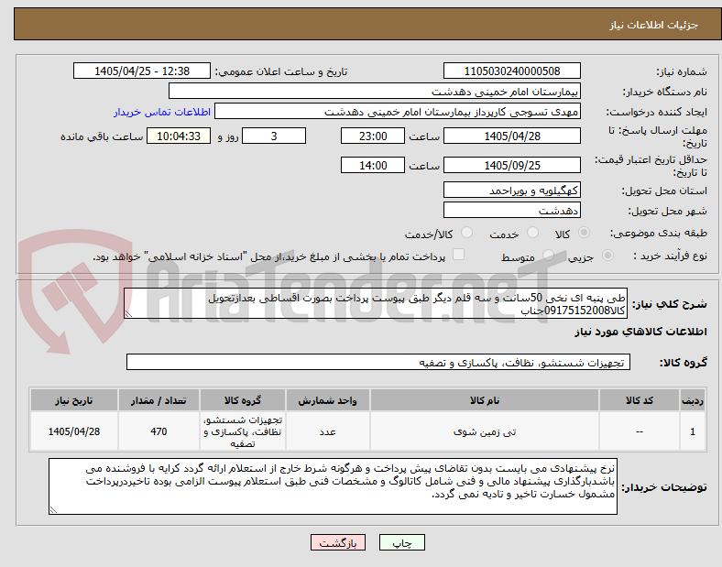This screenshot has height=567, width=722.
Task: Choose the متوسط purchase type option
Action: (x=548, y=256)
